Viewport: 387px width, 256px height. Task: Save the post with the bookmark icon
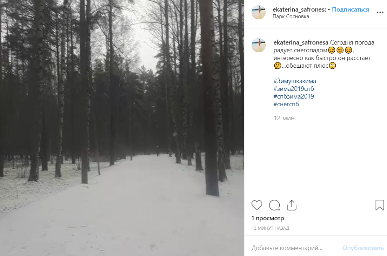[x=380, y=205]
